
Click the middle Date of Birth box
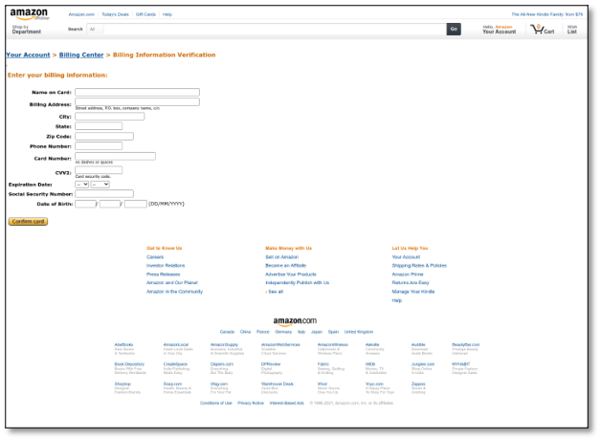click(110, 204)
